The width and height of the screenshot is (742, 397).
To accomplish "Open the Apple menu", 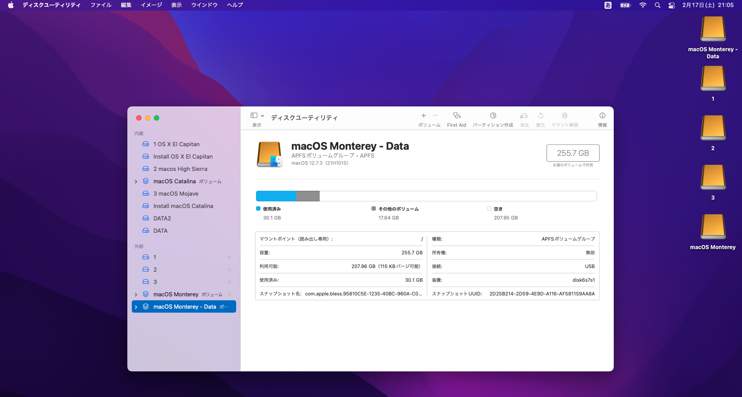I will tap(11, 5).
